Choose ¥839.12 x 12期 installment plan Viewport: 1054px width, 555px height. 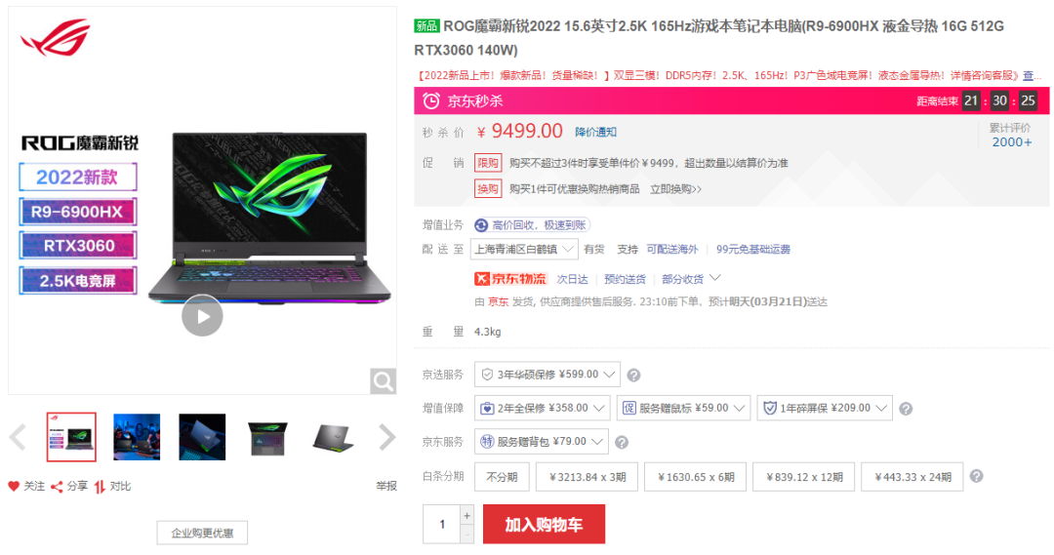[x=804, y=477]
